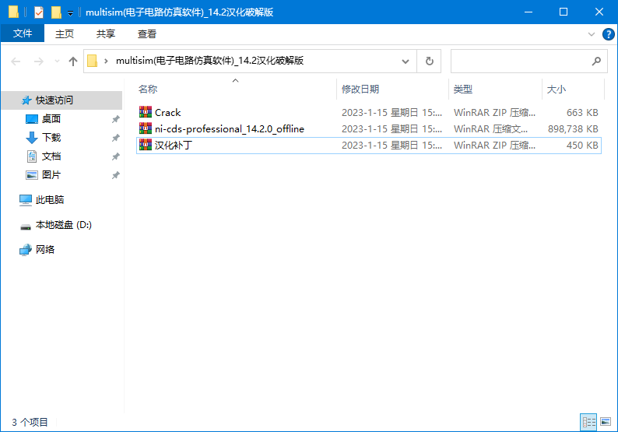Open 桌面 in quick access

click(x=51, y=118)
